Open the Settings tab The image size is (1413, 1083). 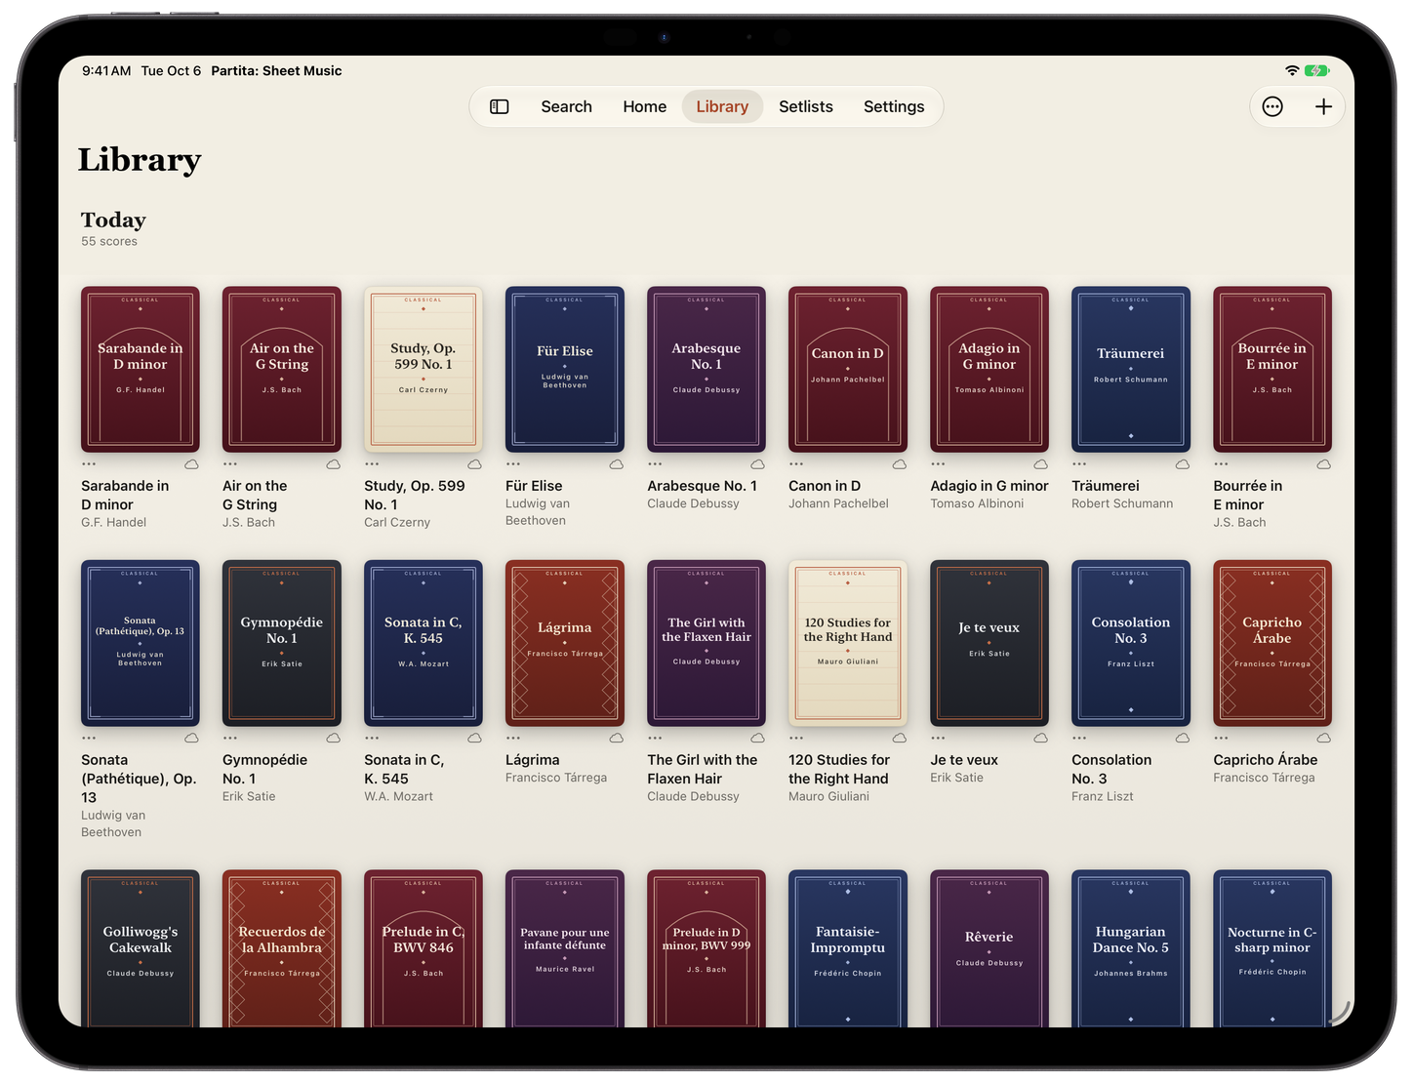[894, 106]
